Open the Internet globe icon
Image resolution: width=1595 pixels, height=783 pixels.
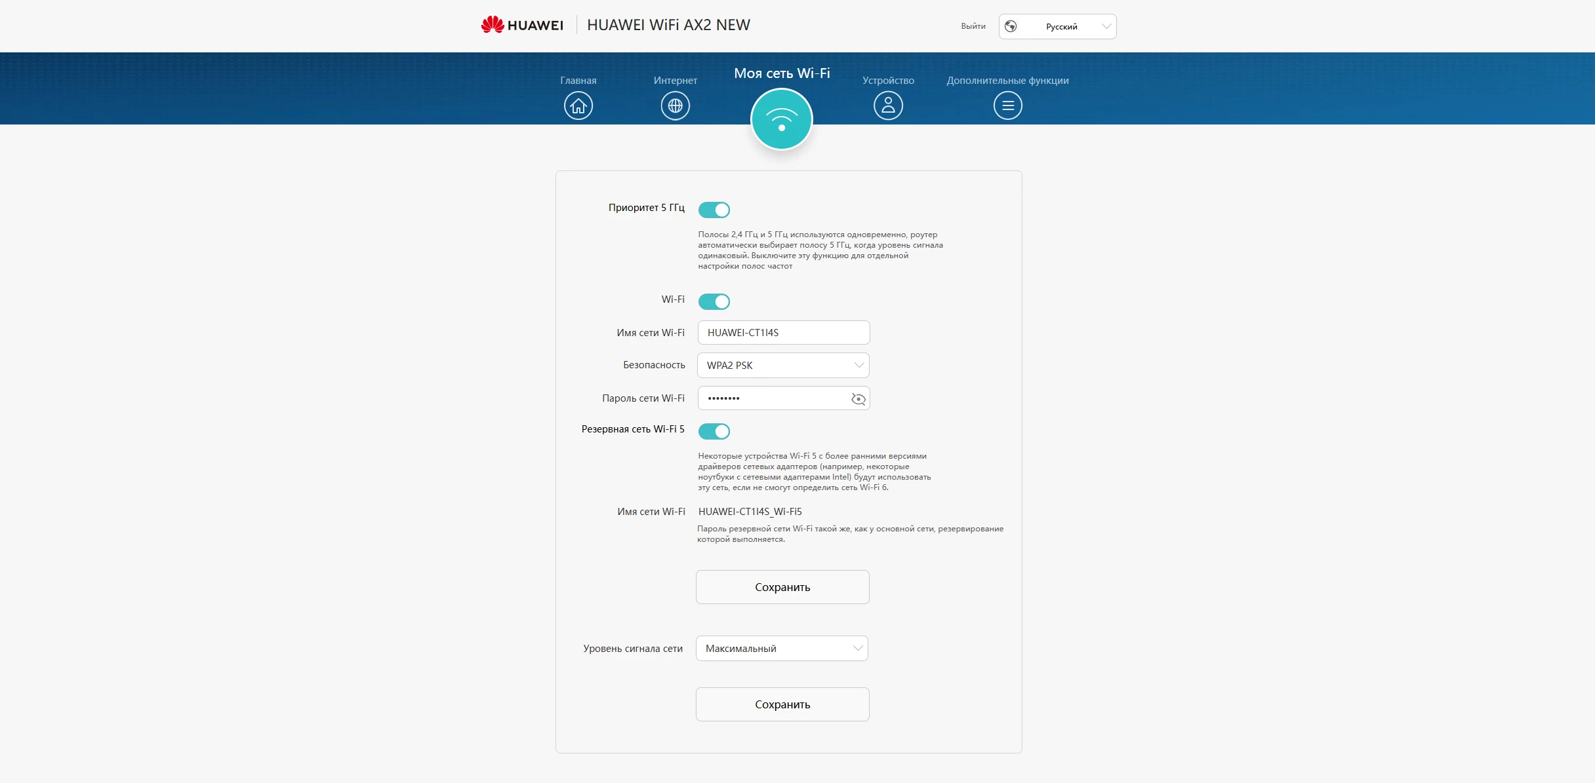coord(675,105)
